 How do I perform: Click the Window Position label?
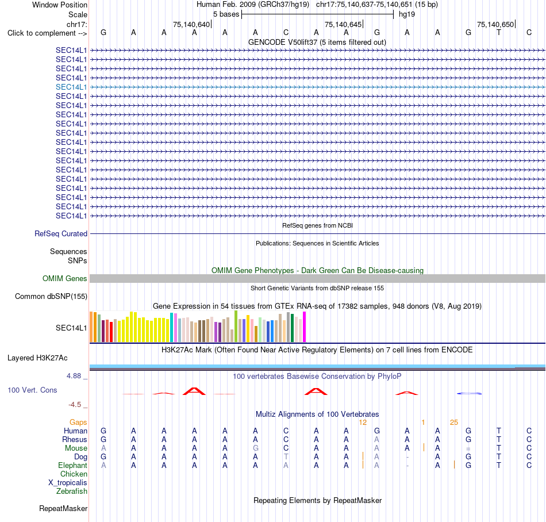click(x=60, y=5)
